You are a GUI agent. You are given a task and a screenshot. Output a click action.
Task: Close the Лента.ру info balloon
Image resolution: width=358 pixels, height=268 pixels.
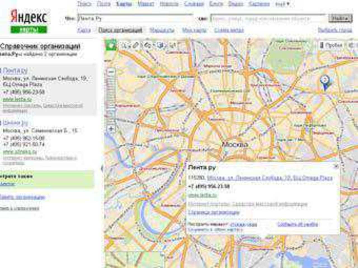pyautogui.click(x=336, y=166)
